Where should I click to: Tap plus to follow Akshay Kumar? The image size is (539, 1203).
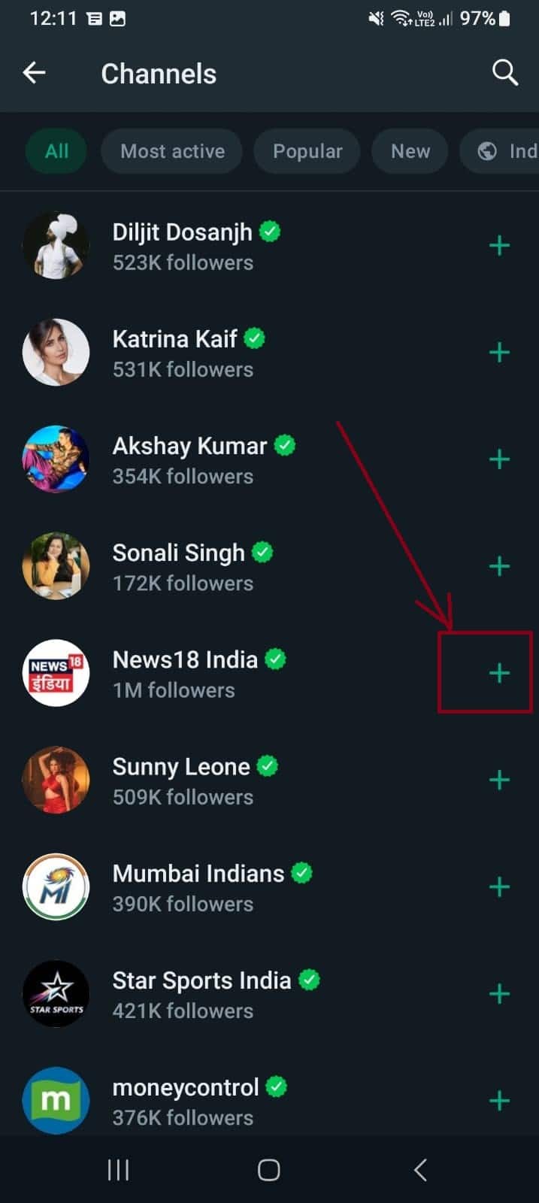tap(499, 459)
